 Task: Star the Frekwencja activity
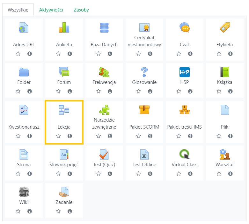click(99, 91)
